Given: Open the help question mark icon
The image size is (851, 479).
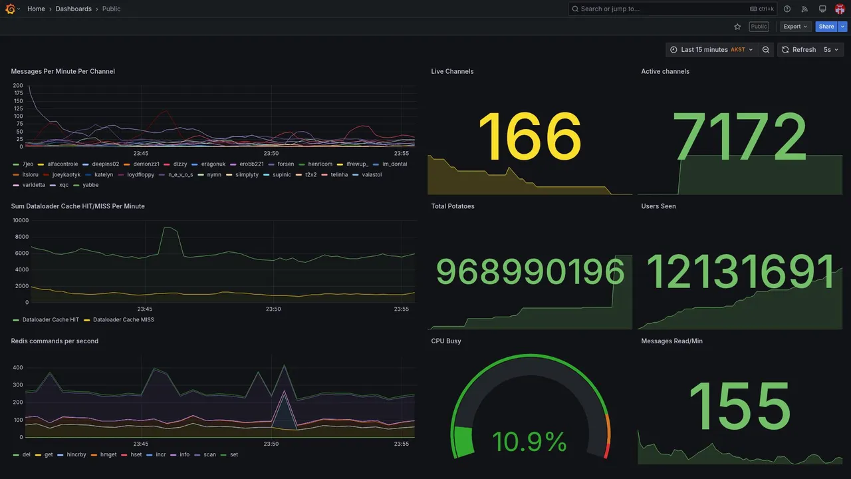Looking at the screenshot, I should coord(787,9).
